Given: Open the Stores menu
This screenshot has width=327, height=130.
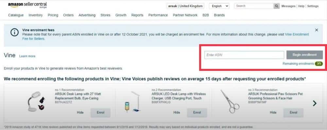Looking at the screenshot, I should click(105, 15).
